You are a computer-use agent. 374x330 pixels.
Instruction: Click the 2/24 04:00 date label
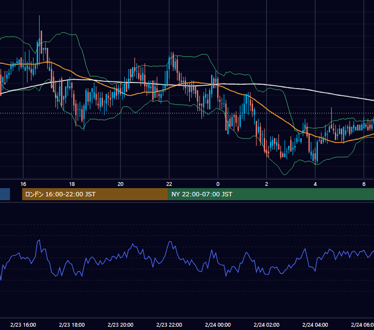point(315,324)
